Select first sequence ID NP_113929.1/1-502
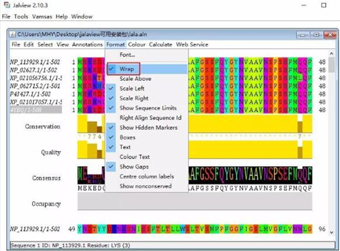Image resolution: width=340 pixels, height=251 pixels. (35, 62)
